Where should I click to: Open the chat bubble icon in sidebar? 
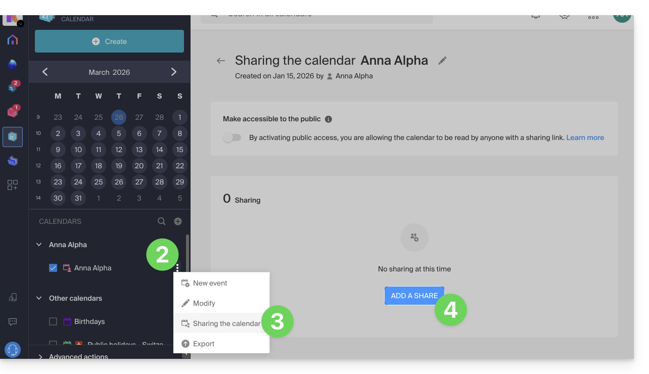pos(13,322)
